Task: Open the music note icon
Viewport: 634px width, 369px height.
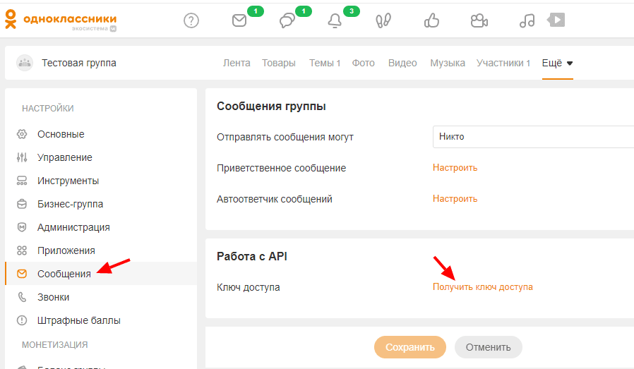Action: pos(527,20)
